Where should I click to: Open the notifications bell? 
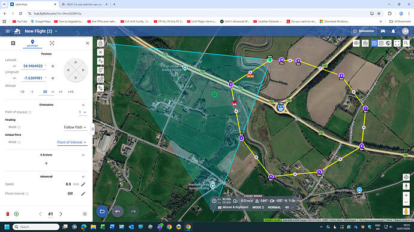tap(393, 31)
